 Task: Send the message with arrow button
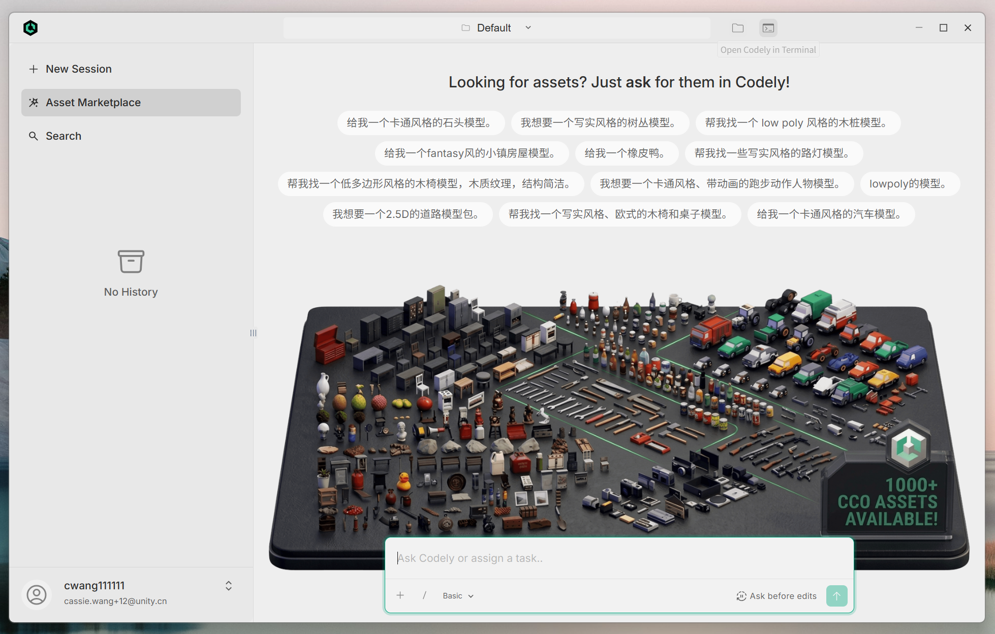coord(837,596)
